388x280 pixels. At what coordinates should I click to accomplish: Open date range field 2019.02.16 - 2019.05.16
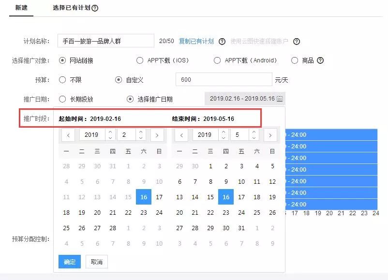(x=245, y=99)
